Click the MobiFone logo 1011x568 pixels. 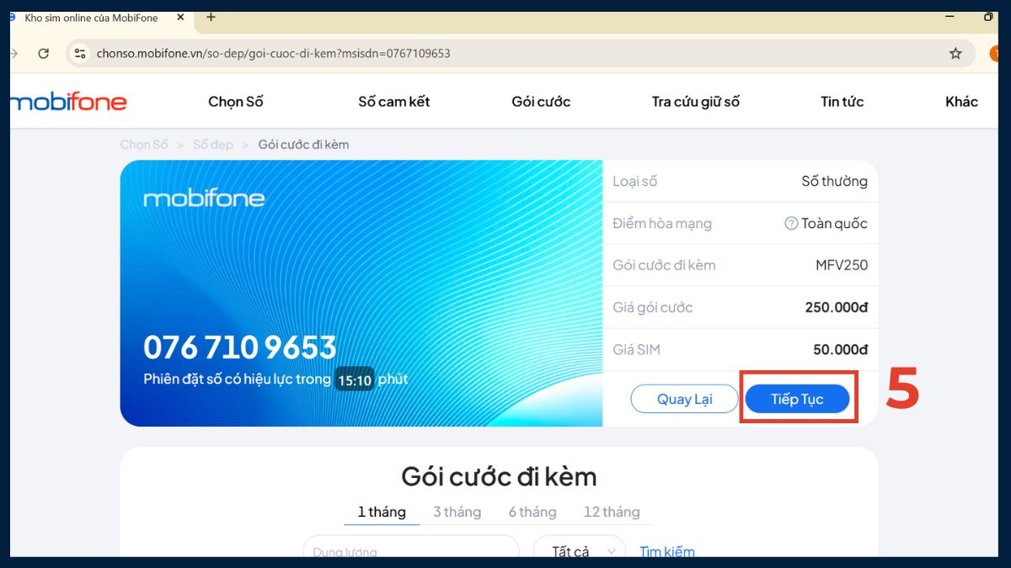coord(67,101)
